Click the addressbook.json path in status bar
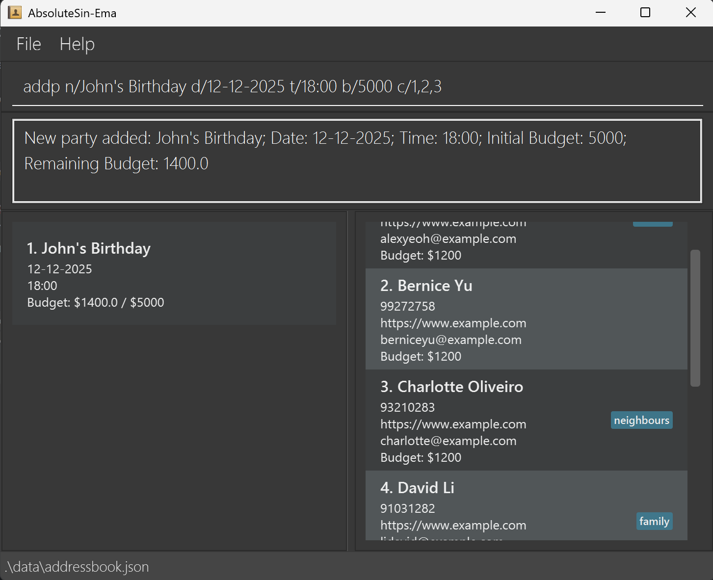Viewport: 713px width, 580px height. pyautogui.click(x=77, y=567)
